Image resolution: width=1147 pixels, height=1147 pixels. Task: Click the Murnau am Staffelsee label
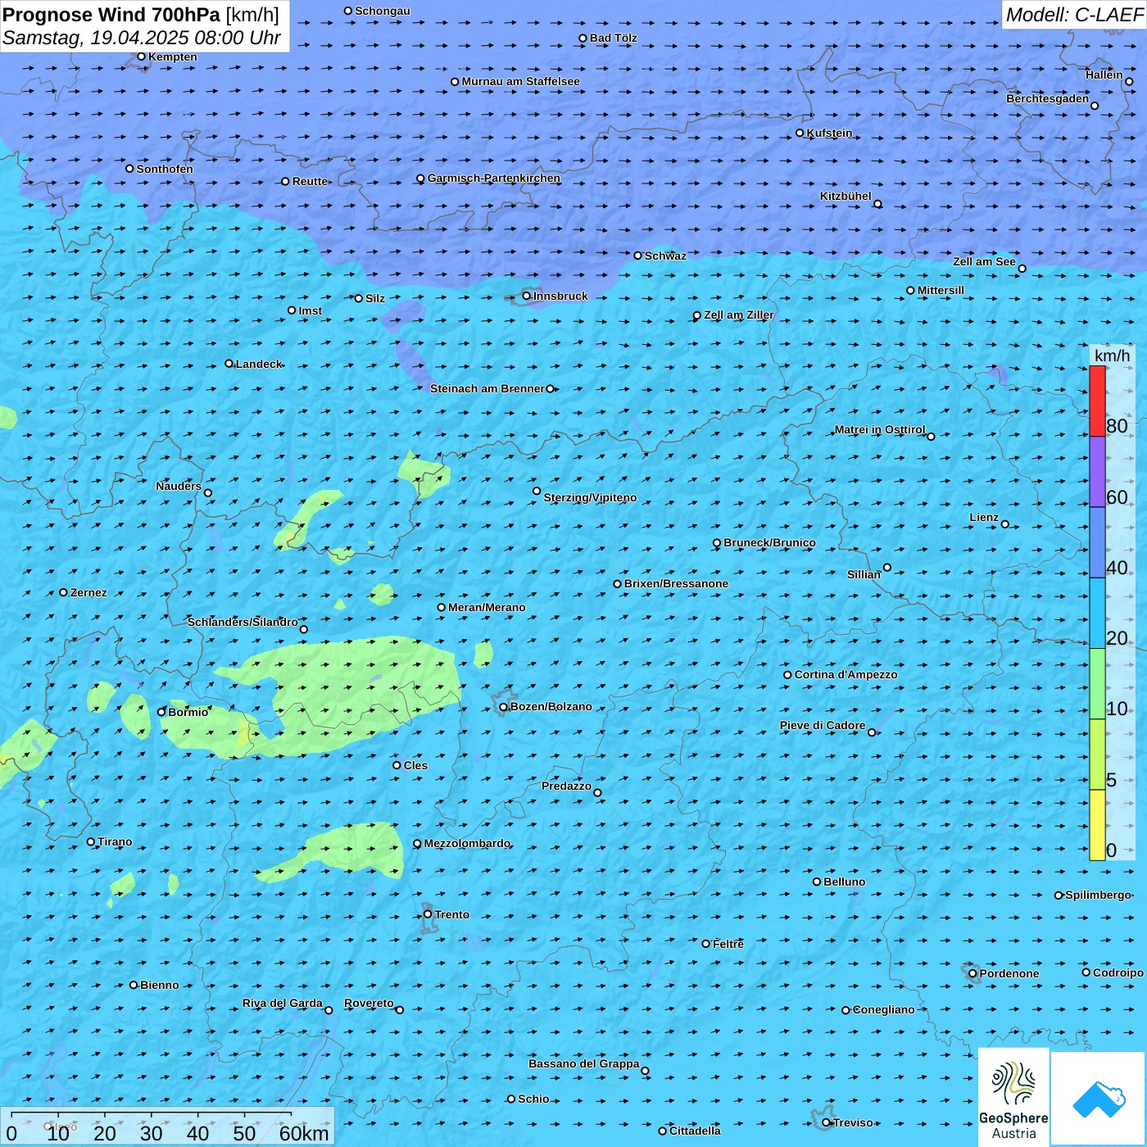pos(520,81)
